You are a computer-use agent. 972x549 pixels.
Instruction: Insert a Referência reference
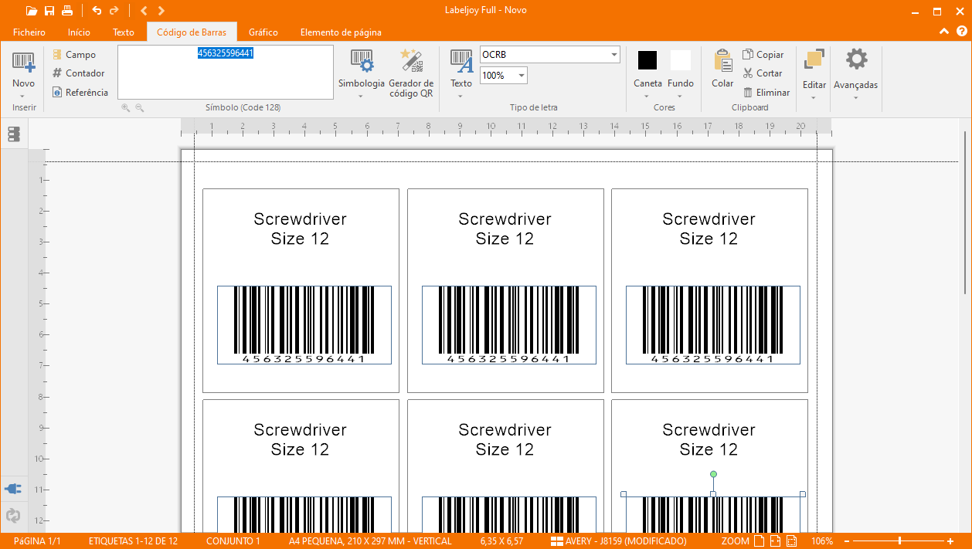80,92
